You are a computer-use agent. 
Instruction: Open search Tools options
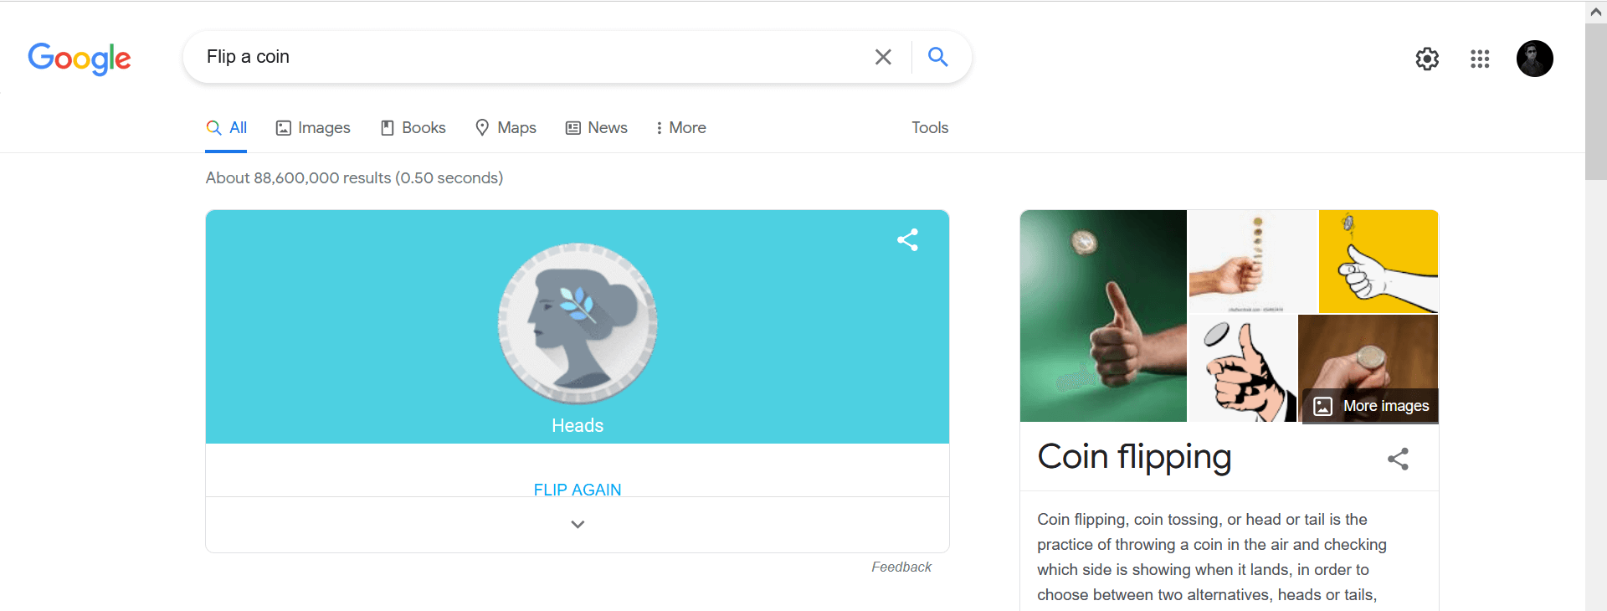pyautogui.click(x=930, y=128)
